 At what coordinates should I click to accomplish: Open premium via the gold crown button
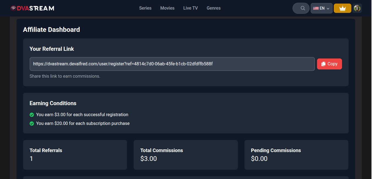[342, 8]
